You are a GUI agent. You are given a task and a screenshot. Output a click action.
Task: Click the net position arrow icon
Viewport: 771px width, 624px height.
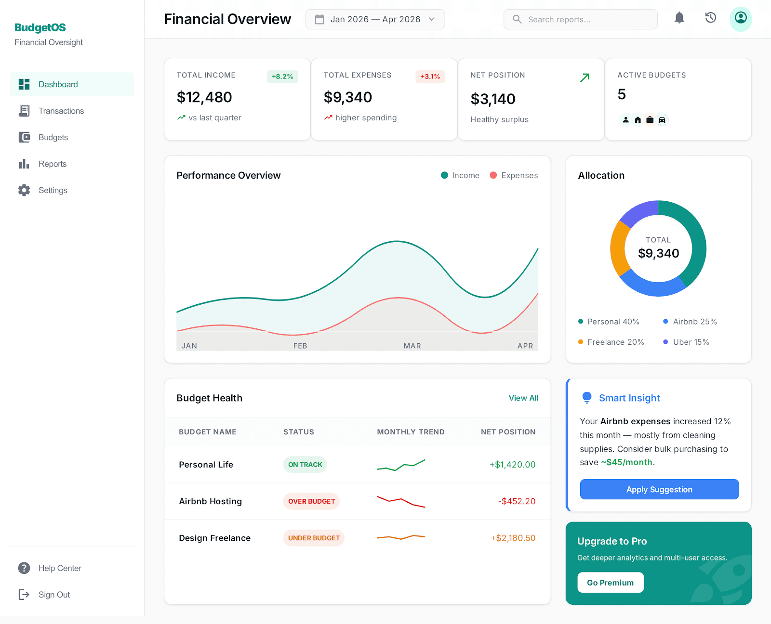point(585,78)
